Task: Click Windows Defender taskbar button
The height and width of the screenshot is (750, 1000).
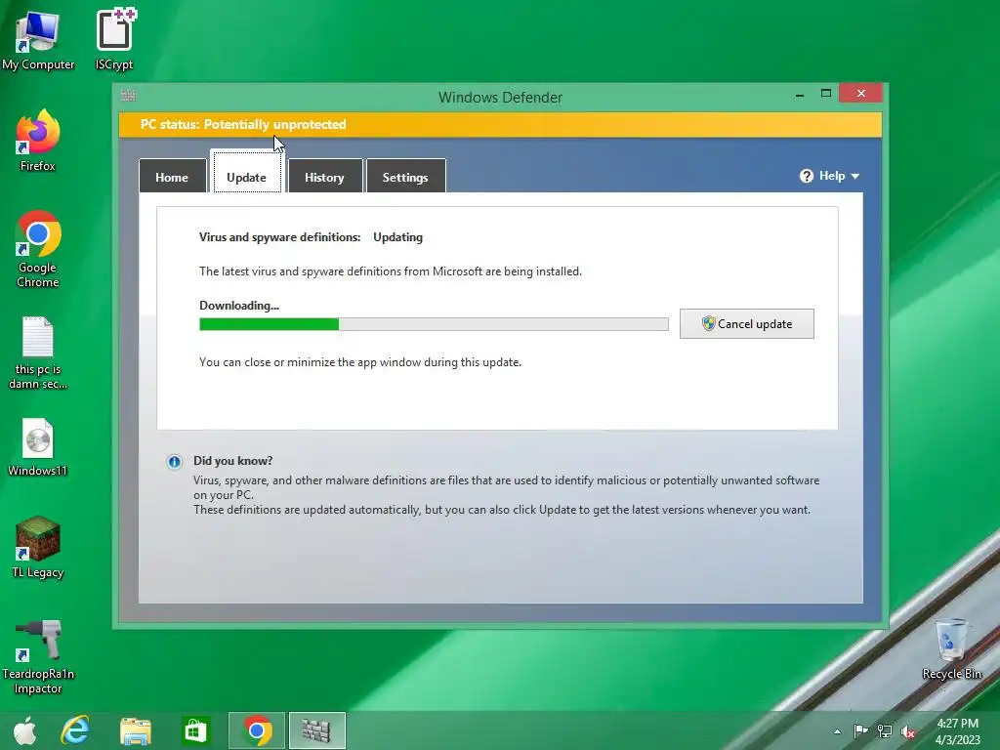Action: pos(317,730)
